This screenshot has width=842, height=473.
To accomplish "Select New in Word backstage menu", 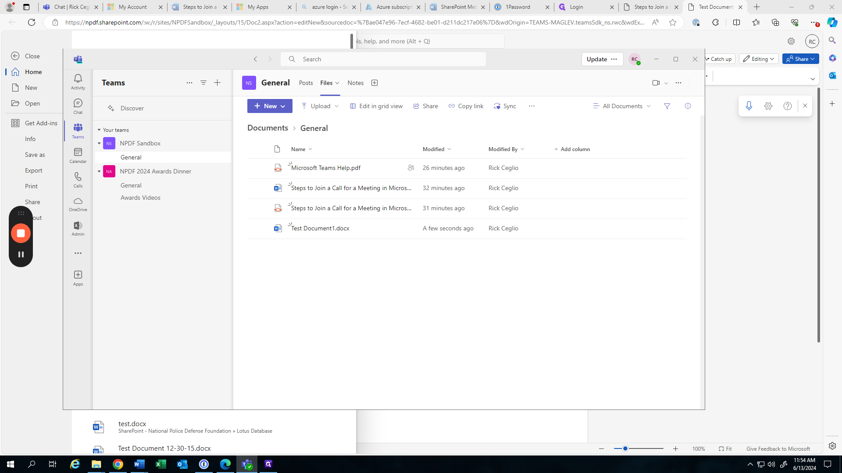I will 31,88.
